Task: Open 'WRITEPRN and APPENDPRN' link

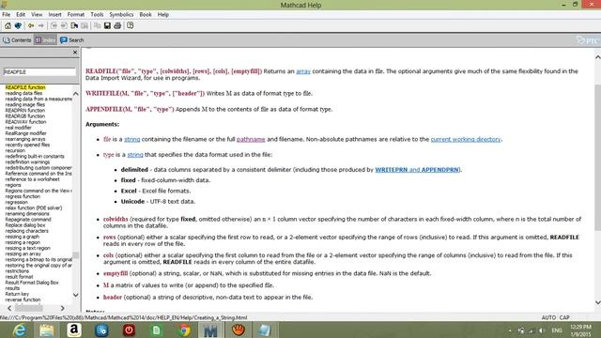Action: pos(417,169)
